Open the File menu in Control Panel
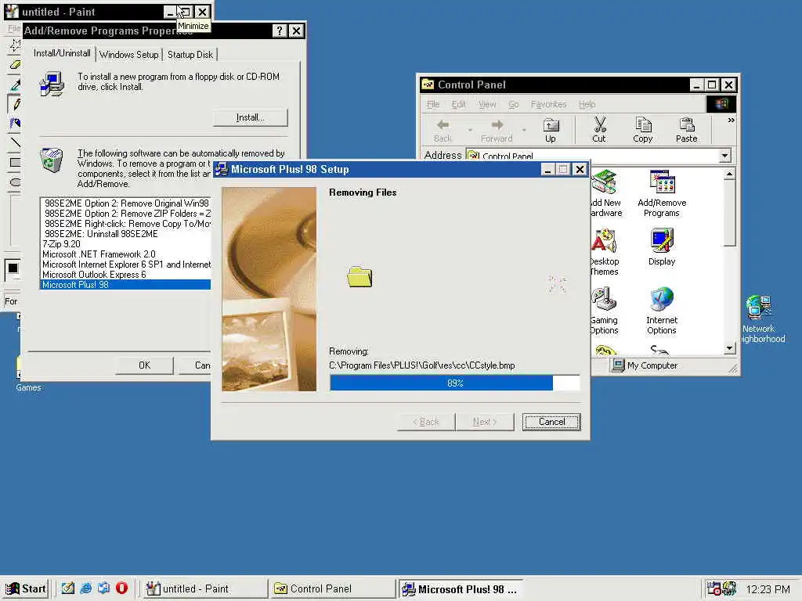The width and height of the screenshot is (802, 601). (433, 104)
